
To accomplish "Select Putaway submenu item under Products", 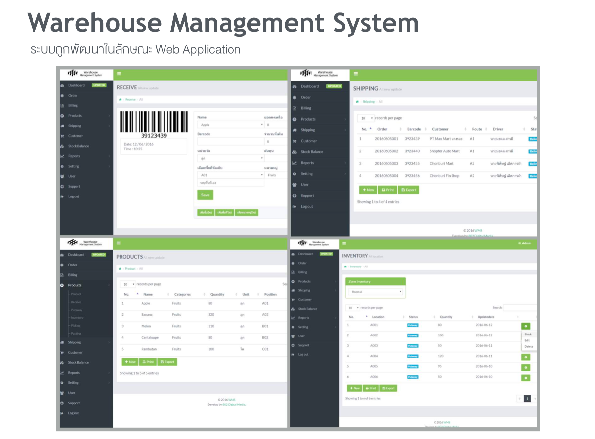I will (x=77, y=310).
